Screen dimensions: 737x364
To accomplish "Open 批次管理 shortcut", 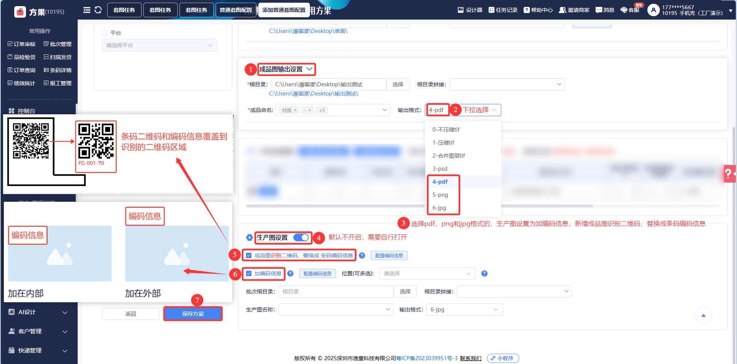I will coord(58,44).
